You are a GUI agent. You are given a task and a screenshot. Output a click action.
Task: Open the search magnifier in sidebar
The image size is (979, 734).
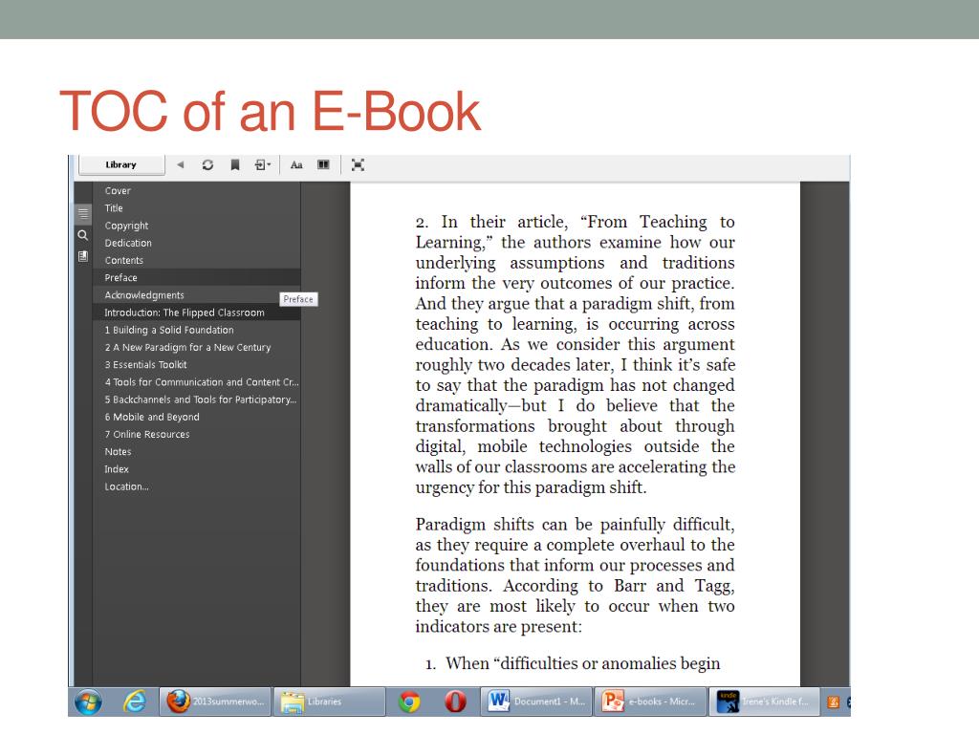coord(83,235)
